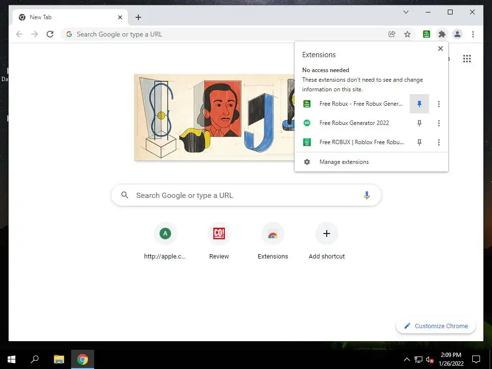Screen dimensions: 492x369
Task: Open Free Robux Generator 2022 extension
Action: [352, 123]
